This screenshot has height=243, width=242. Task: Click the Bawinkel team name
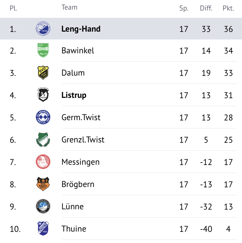click(78, 51)
